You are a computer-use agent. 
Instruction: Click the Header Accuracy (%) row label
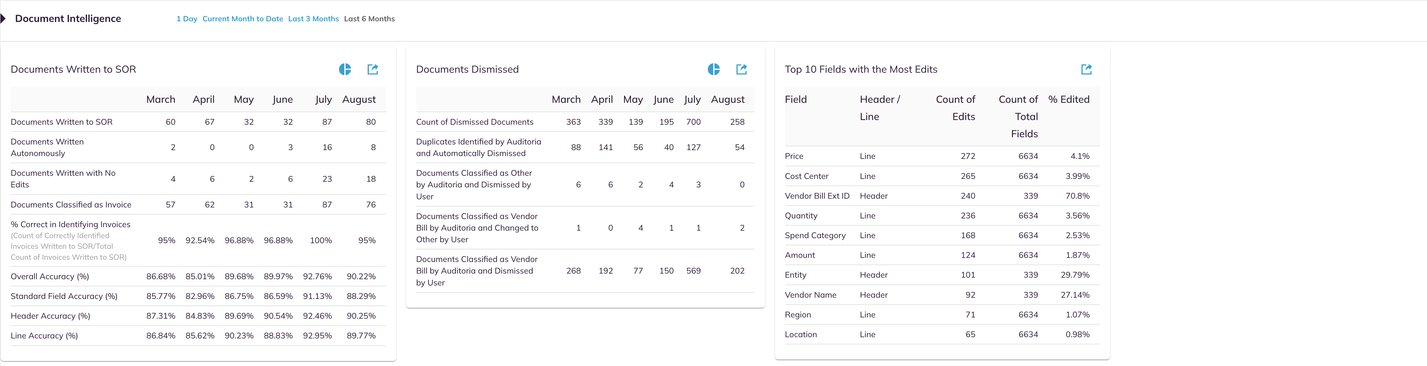point(51,316)
